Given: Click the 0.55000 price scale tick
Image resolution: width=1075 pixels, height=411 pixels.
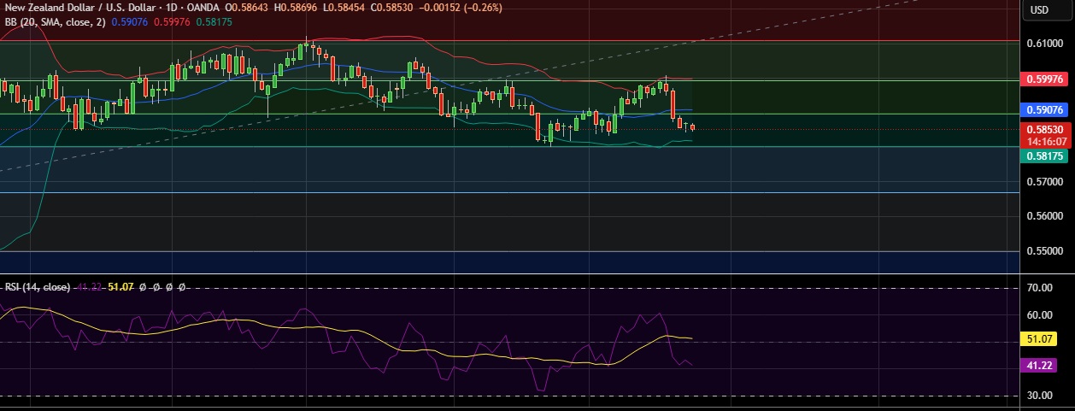Looking at the screenshot, I should point(1046,252).
